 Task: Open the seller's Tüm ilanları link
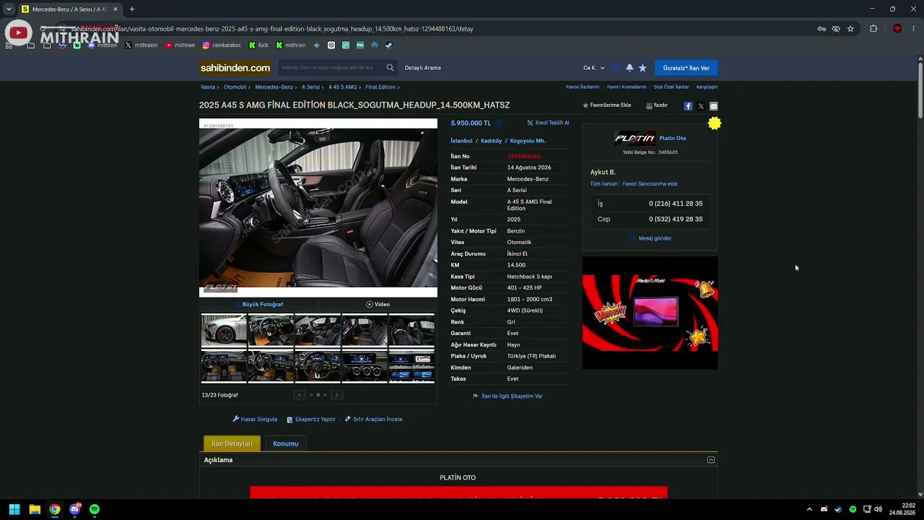pyautogui.click(x=604, y=183)
